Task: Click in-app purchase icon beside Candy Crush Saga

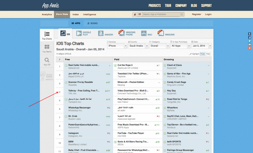Action: 165,82
